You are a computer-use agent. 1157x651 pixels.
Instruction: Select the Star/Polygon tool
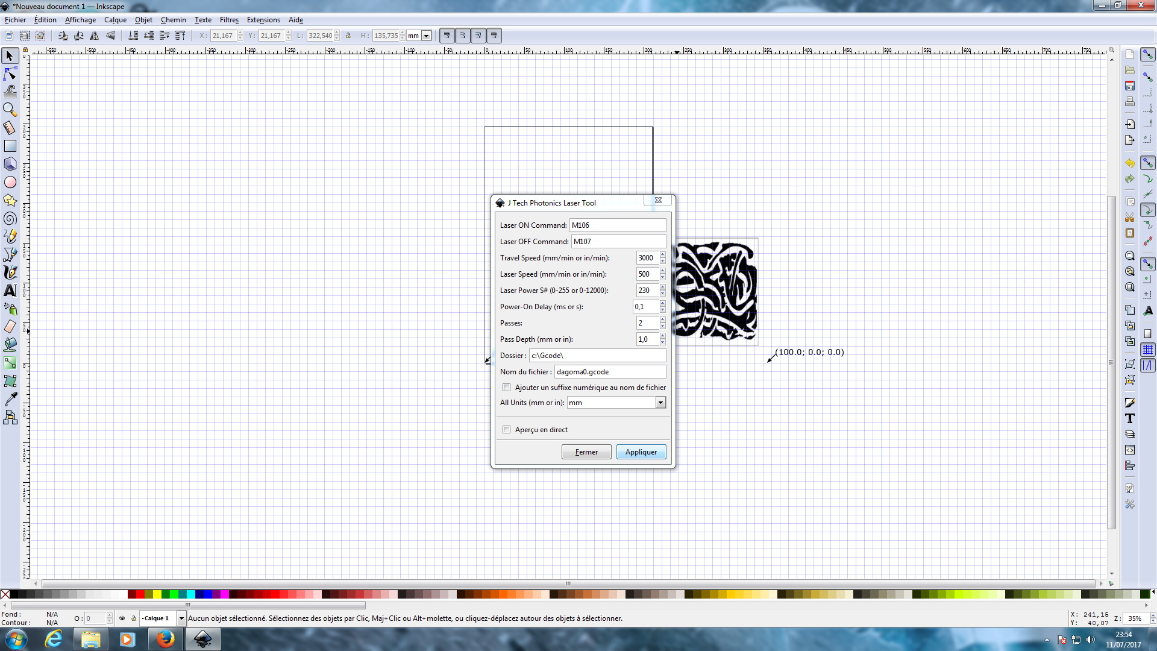coord(10,200)
